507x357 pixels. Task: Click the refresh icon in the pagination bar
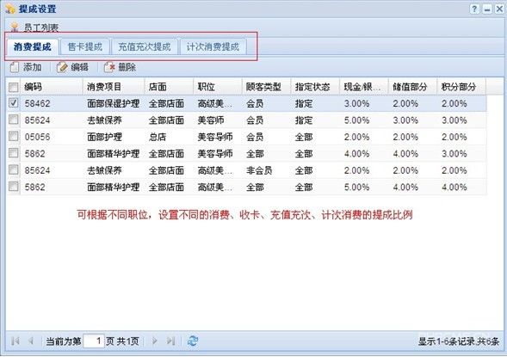[193, 341]
